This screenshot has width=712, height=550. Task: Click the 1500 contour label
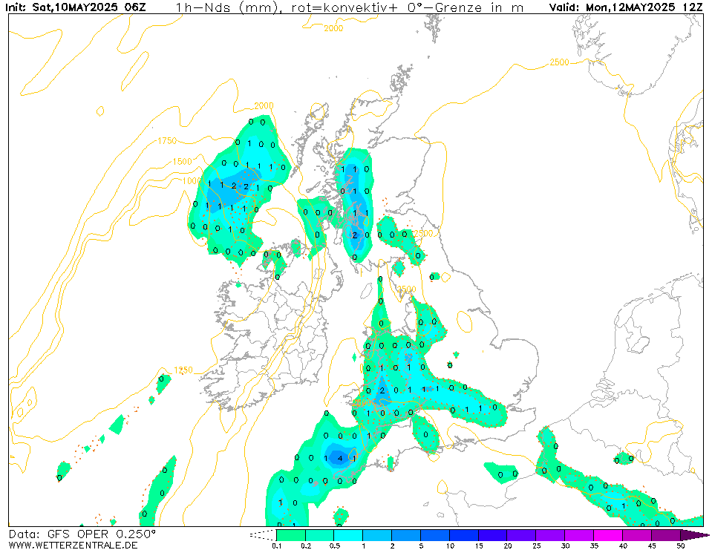click(182, 162)
